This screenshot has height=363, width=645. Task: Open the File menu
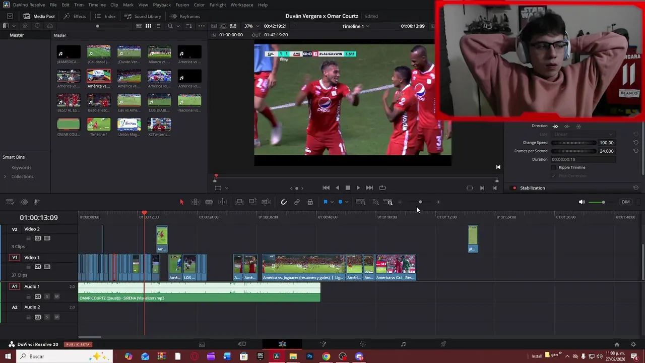click(53, 5)
